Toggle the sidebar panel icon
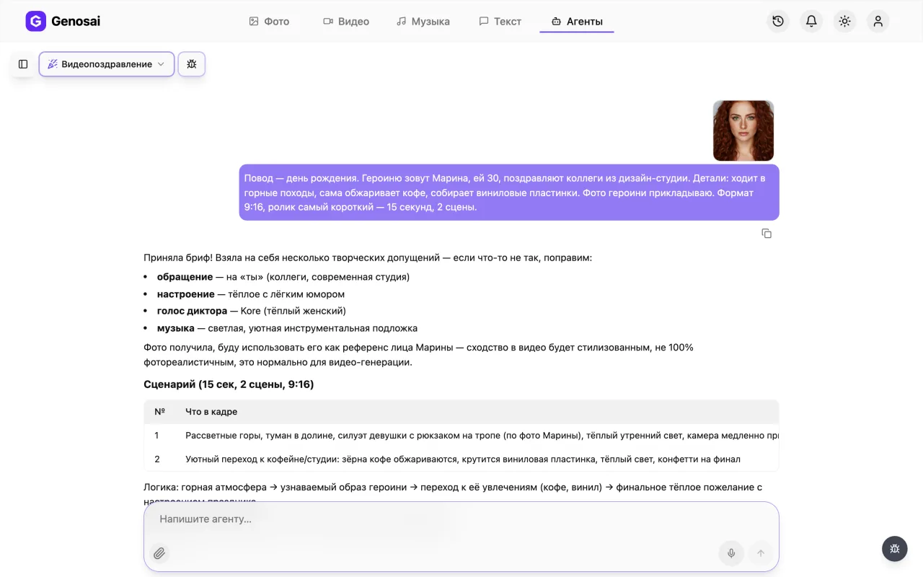Viewport: 923px width, 577px height. coord(23,64)
